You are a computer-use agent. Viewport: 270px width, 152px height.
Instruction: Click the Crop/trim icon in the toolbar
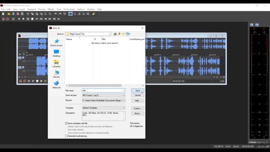click(50, 14)
